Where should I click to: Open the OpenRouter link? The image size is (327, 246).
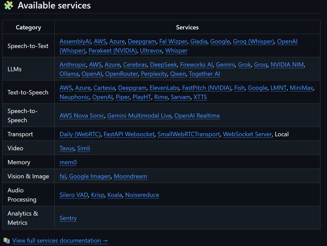click(x=121, y=74)
